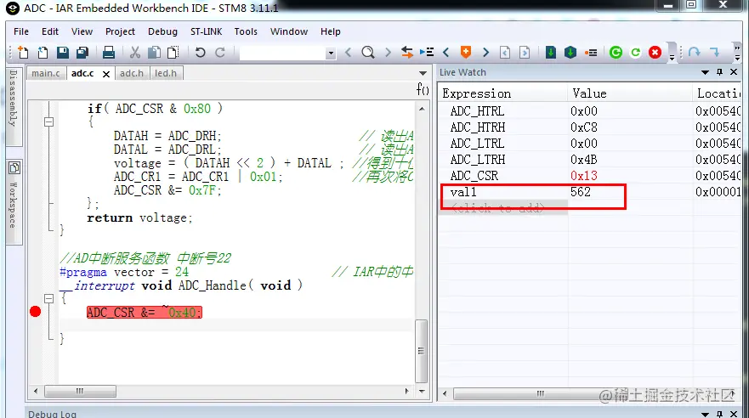Print the current document
The height and width of the screenshot is (418, 749).
coord(109,52)
